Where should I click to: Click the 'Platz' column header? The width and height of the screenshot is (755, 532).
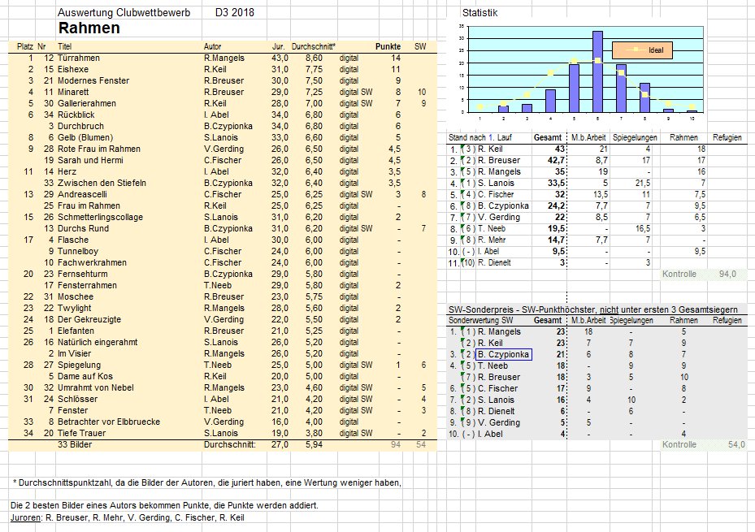pyautogui.click(x=25, y=46)
